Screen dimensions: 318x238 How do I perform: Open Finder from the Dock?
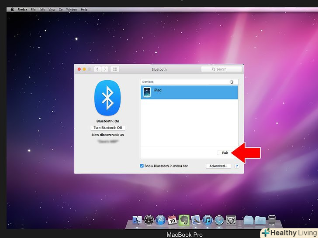137,220
